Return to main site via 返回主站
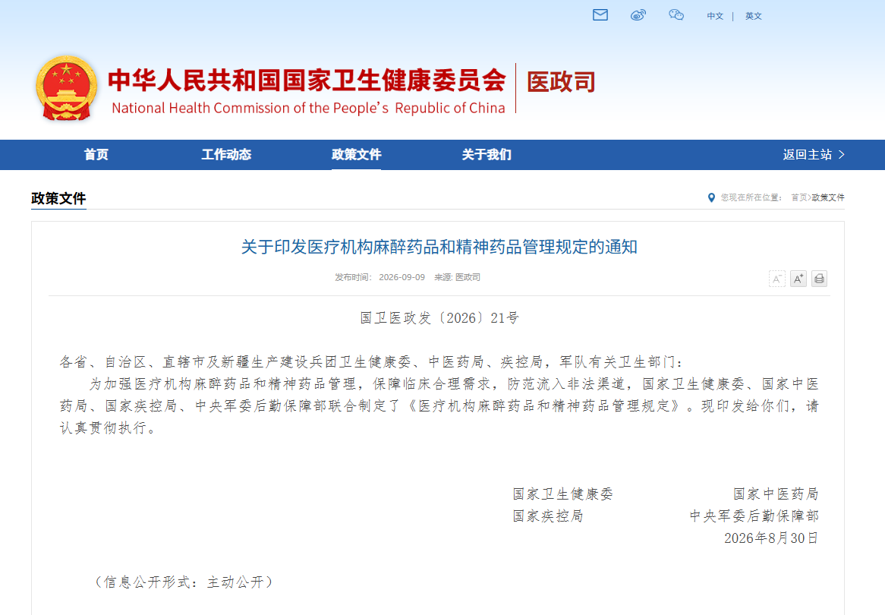The height and width of the screenshot is (615, 885). tap(807, 154)
